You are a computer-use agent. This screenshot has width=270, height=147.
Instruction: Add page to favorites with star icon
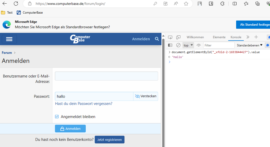tap(186, 4)
